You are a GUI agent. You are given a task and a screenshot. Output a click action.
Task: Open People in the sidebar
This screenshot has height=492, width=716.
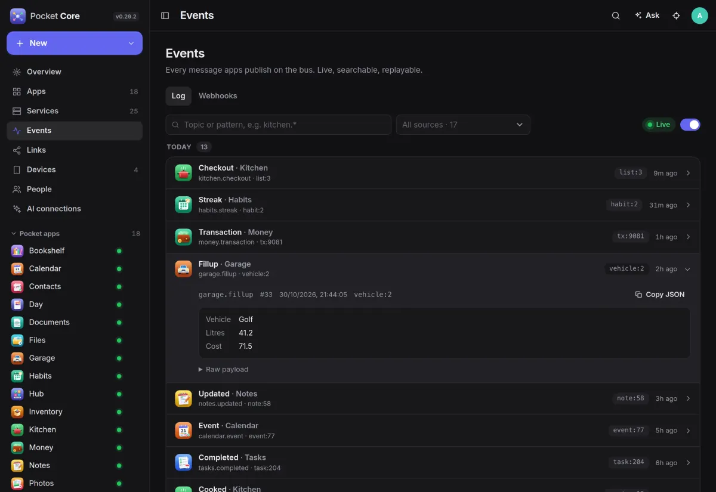(75, 189)
